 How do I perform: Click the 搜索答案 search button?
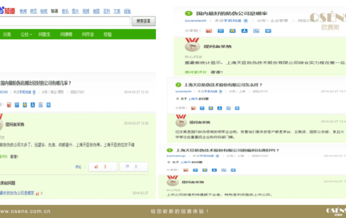tap(144, 21)
